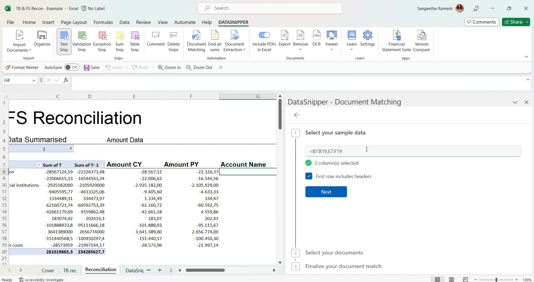Click the blue Next button

326,192
